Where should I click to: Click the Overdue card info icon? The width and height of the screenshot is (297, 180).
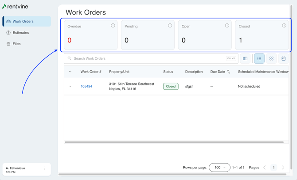pos(113,26)
